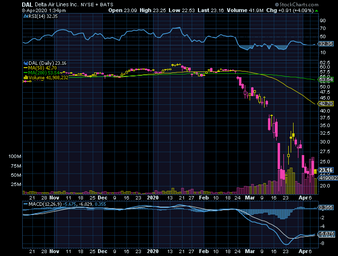Click the Dec label on the MACD panel axis
The width and height of the screenshot is (338, 256).
[x=102, y=251]
